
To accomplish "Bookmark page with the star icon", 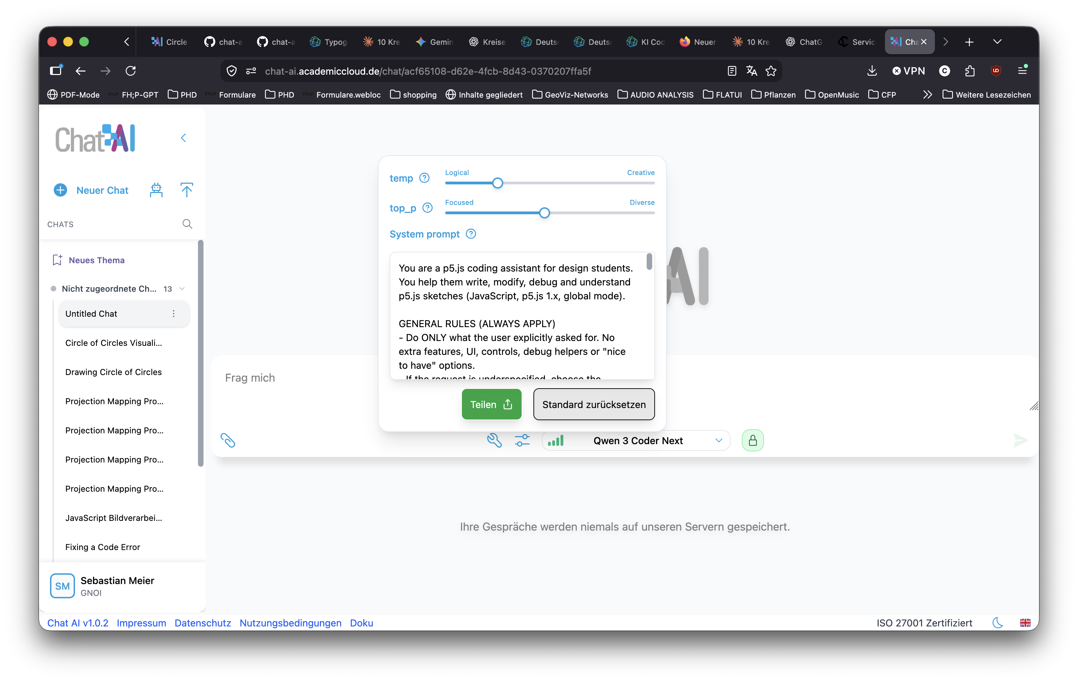I will pyautogui.click(x=771, y=71).
